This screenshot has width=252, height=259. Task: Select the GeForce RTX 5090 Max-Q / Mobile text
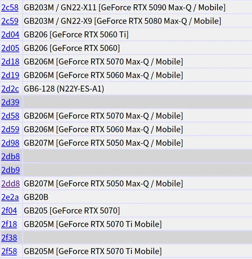[x=162, y=8]
